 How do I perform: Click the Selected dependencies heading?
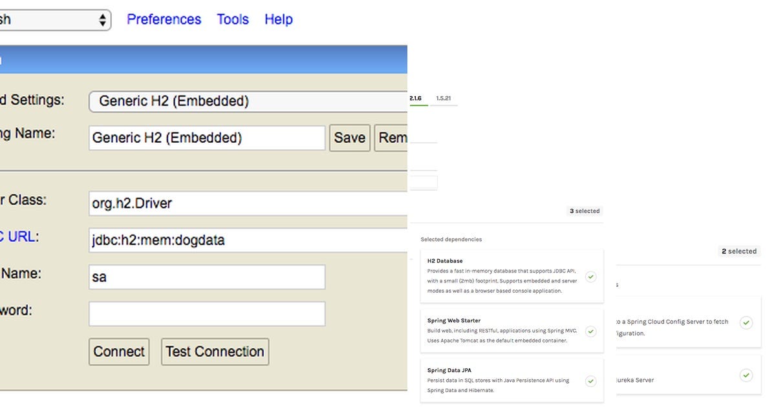(451, 239)
